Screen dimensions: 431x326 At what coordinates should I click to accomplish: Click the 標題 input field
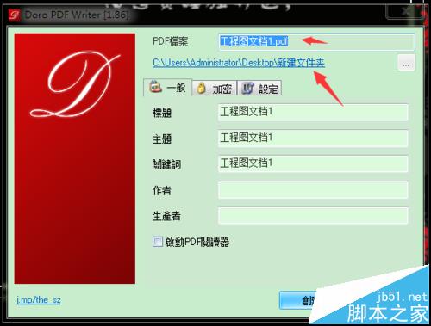(x=313, y=112)
